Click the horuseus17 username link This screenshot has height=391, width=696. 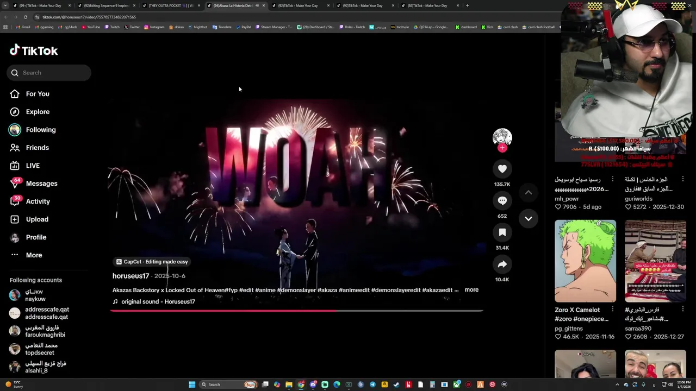coord(130,276)
